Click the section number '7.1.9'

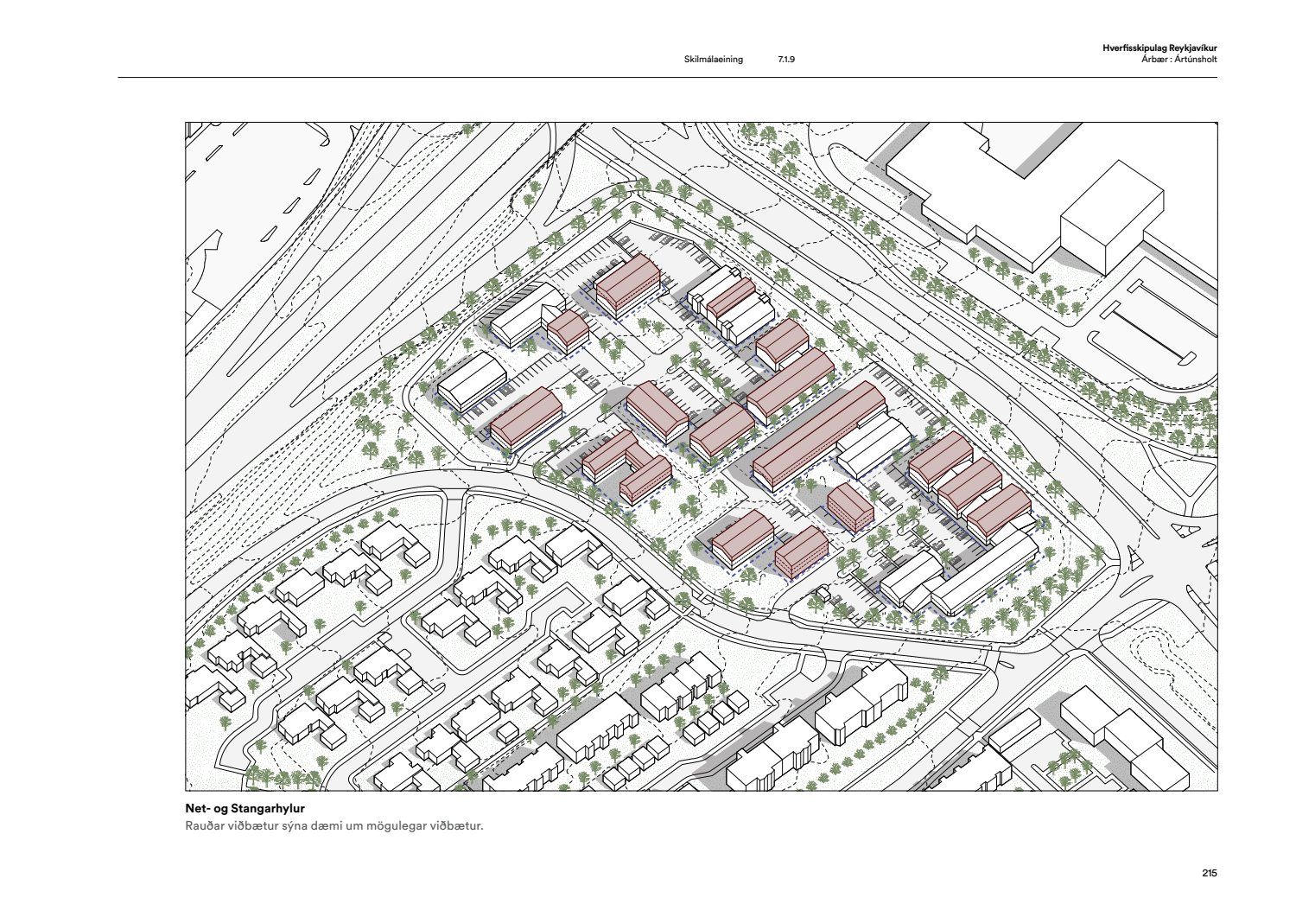[x=786, y=60]
